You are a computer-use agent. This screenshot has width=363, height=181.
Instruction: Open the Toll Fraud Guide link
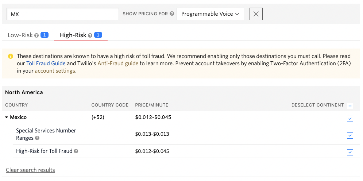tap(46, 63)
